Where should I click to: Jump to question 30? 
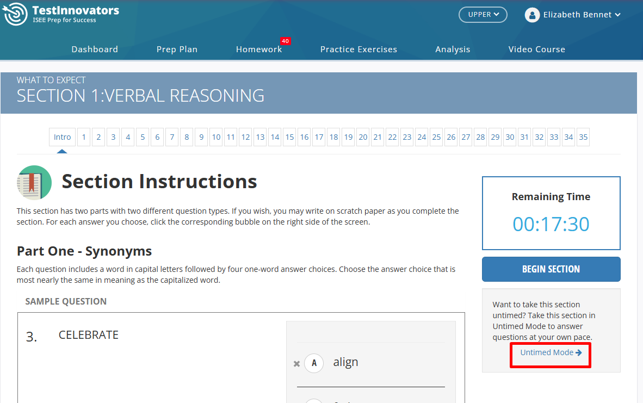[510, 137]
